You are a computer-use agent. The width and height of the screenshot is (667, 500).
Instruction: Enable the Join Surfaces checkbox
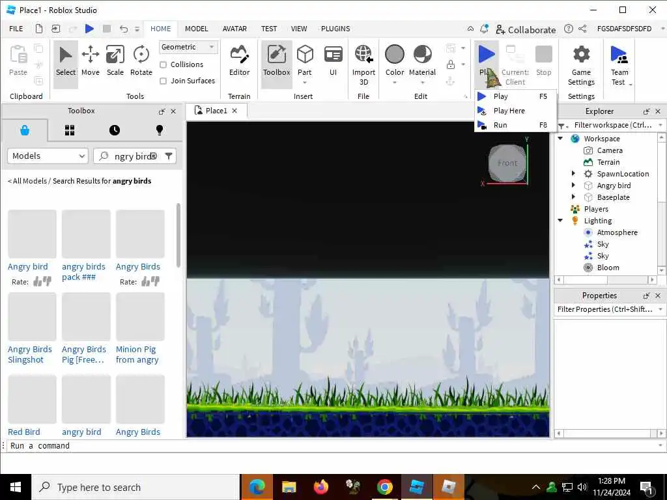[x=163, y=81]
